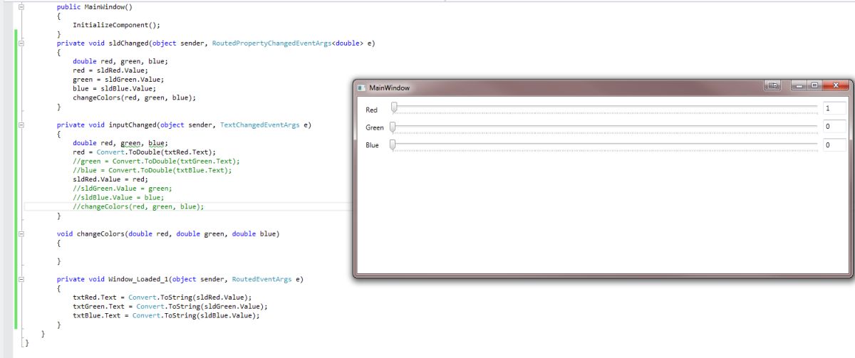Image resolution: width=855 pixels, height=358 pixels.
Task: Close the MainWindow window
Action: 836,85
